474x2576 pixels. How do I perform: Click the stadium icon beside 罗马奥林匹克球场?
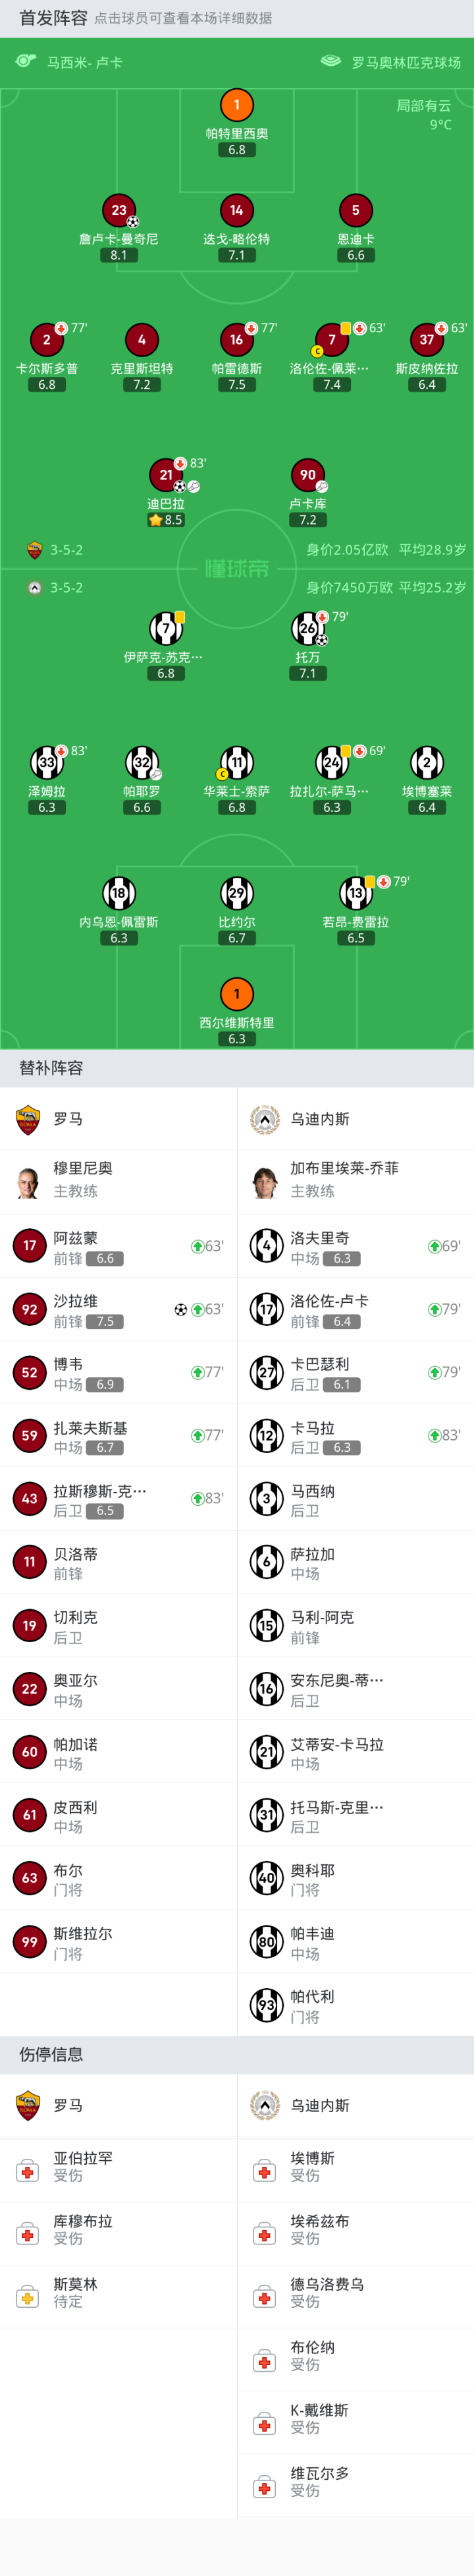330,62
